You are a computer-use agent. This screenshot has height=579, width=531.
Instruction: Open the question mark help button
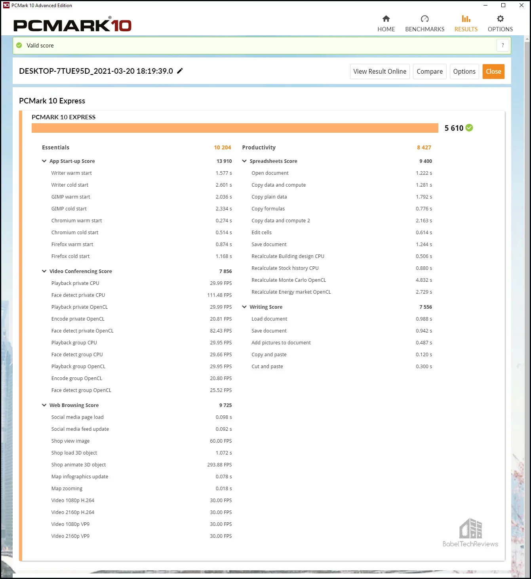502,45
